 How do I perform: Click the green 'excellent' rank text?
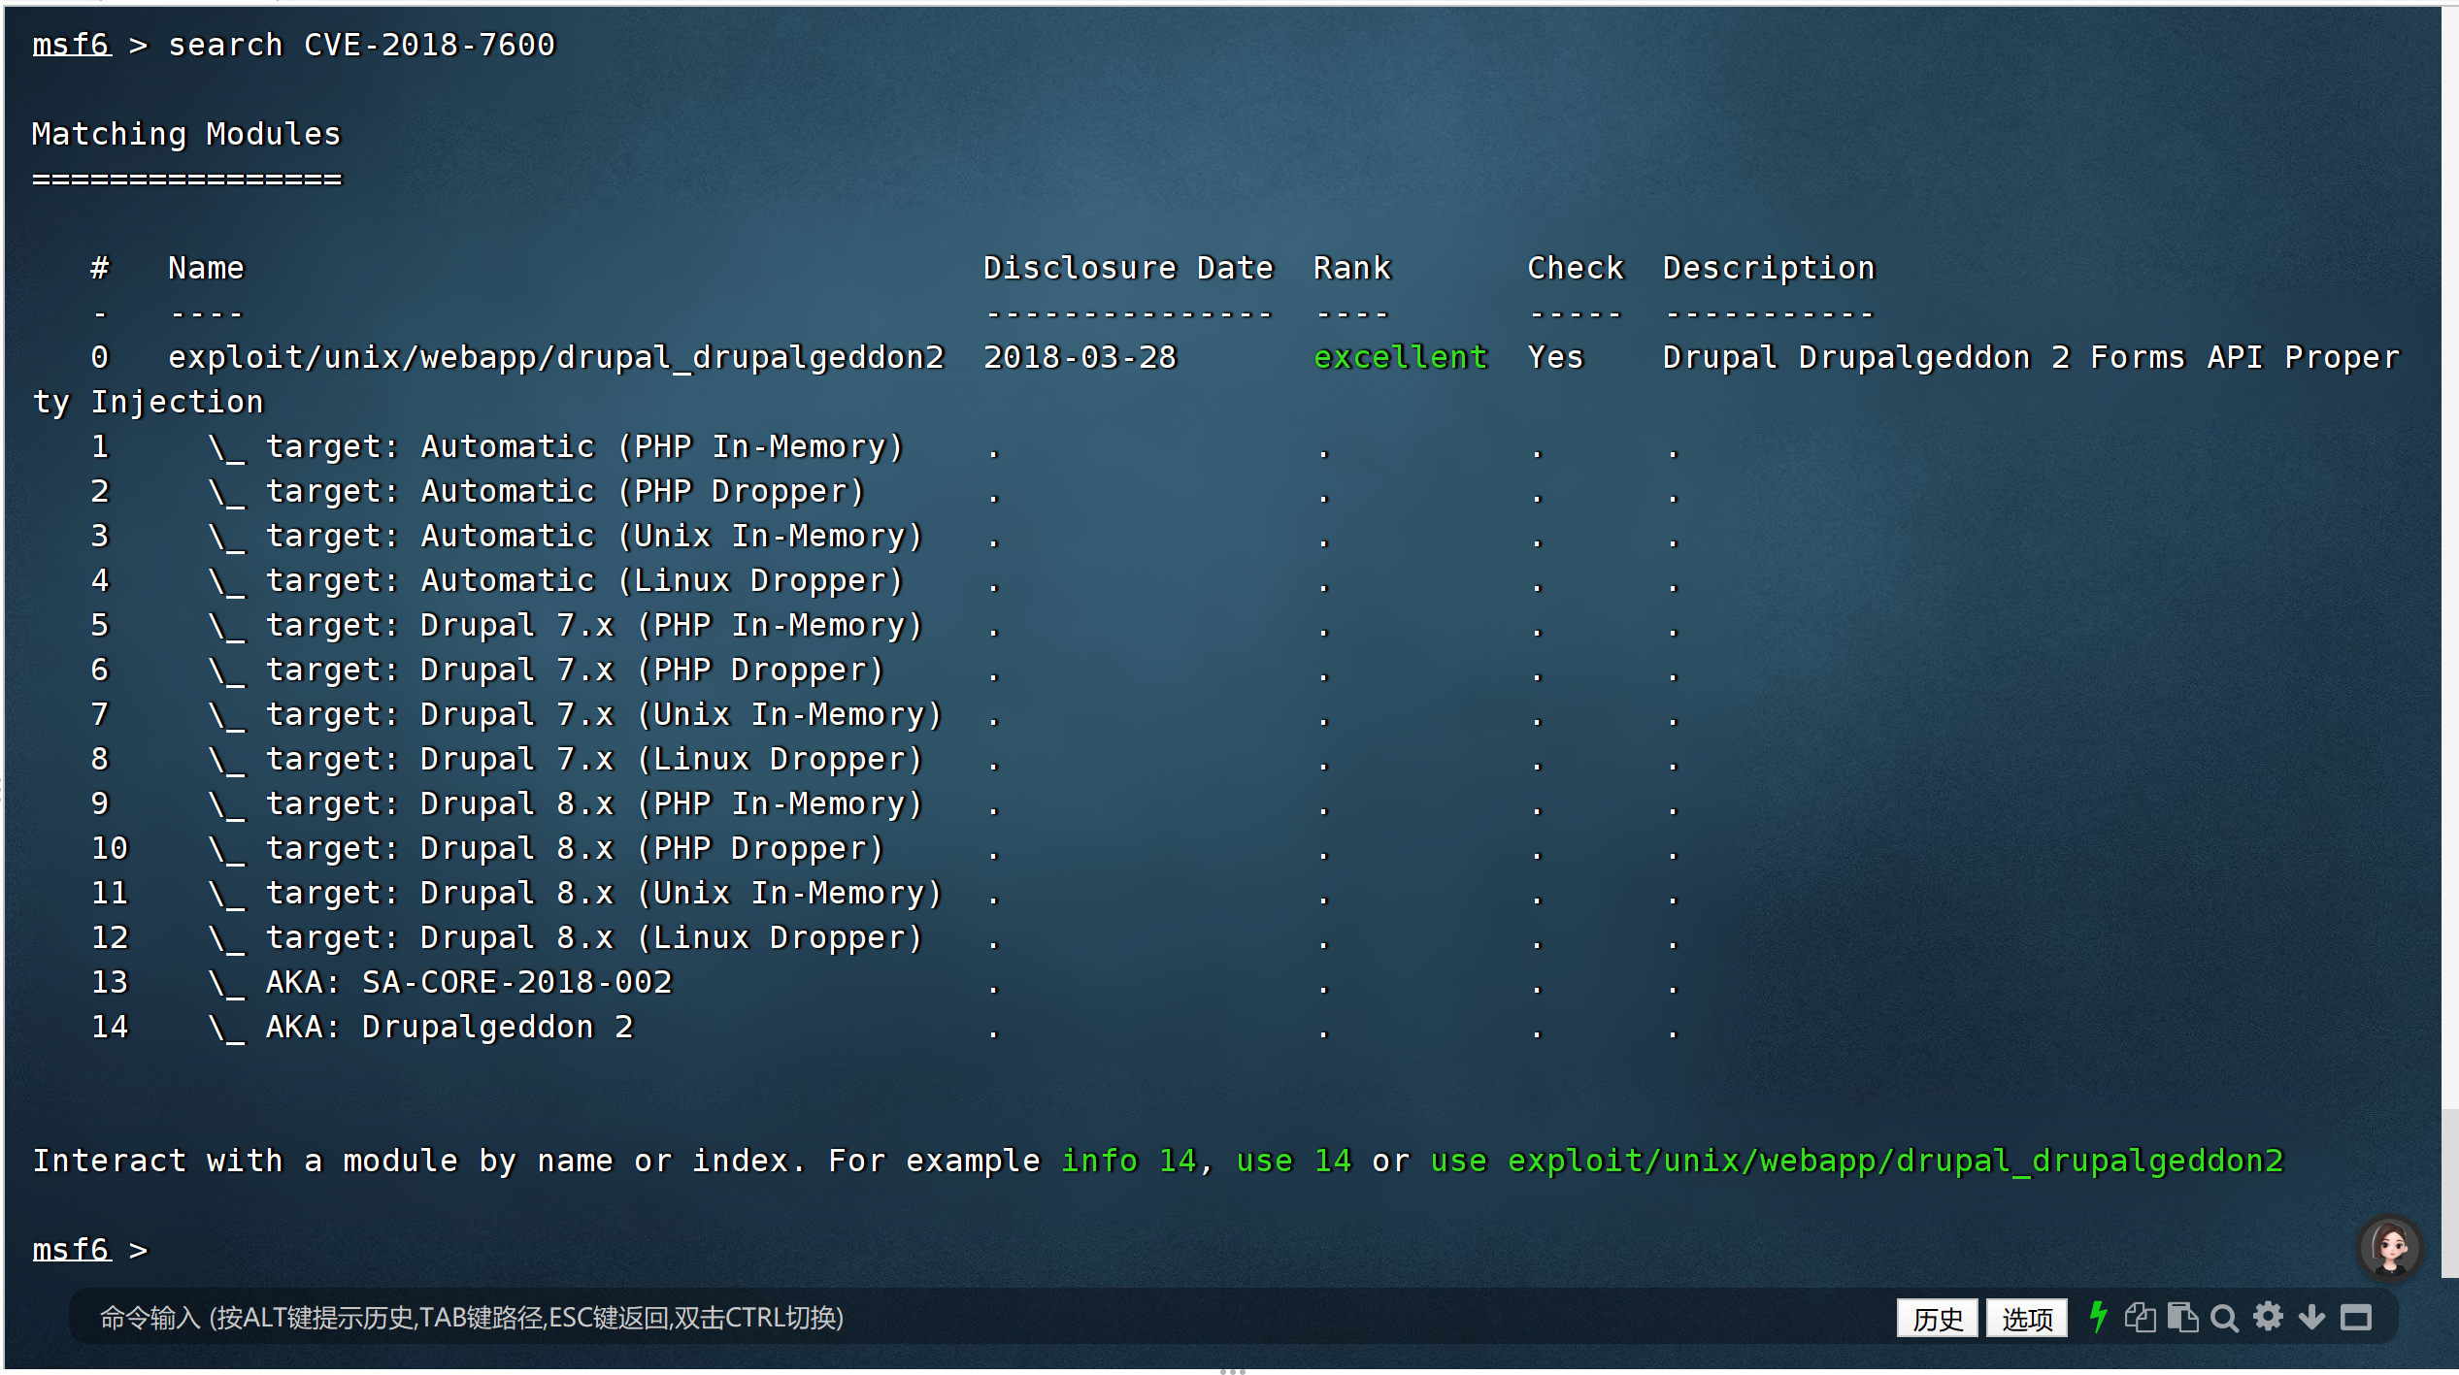coord(1399,357)
